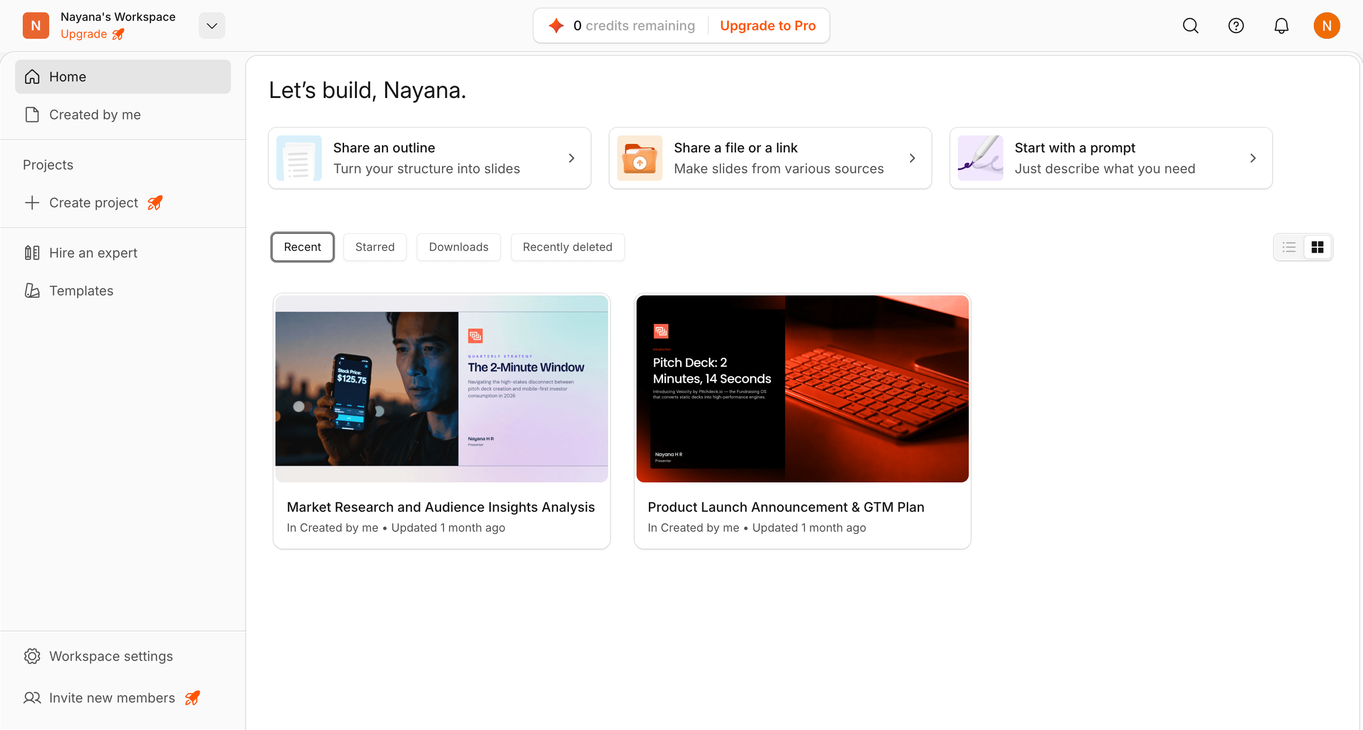The height and width of the screenshot is (730, 1363).
Task: Click Create project under Projects
Action: coord(93,202)
